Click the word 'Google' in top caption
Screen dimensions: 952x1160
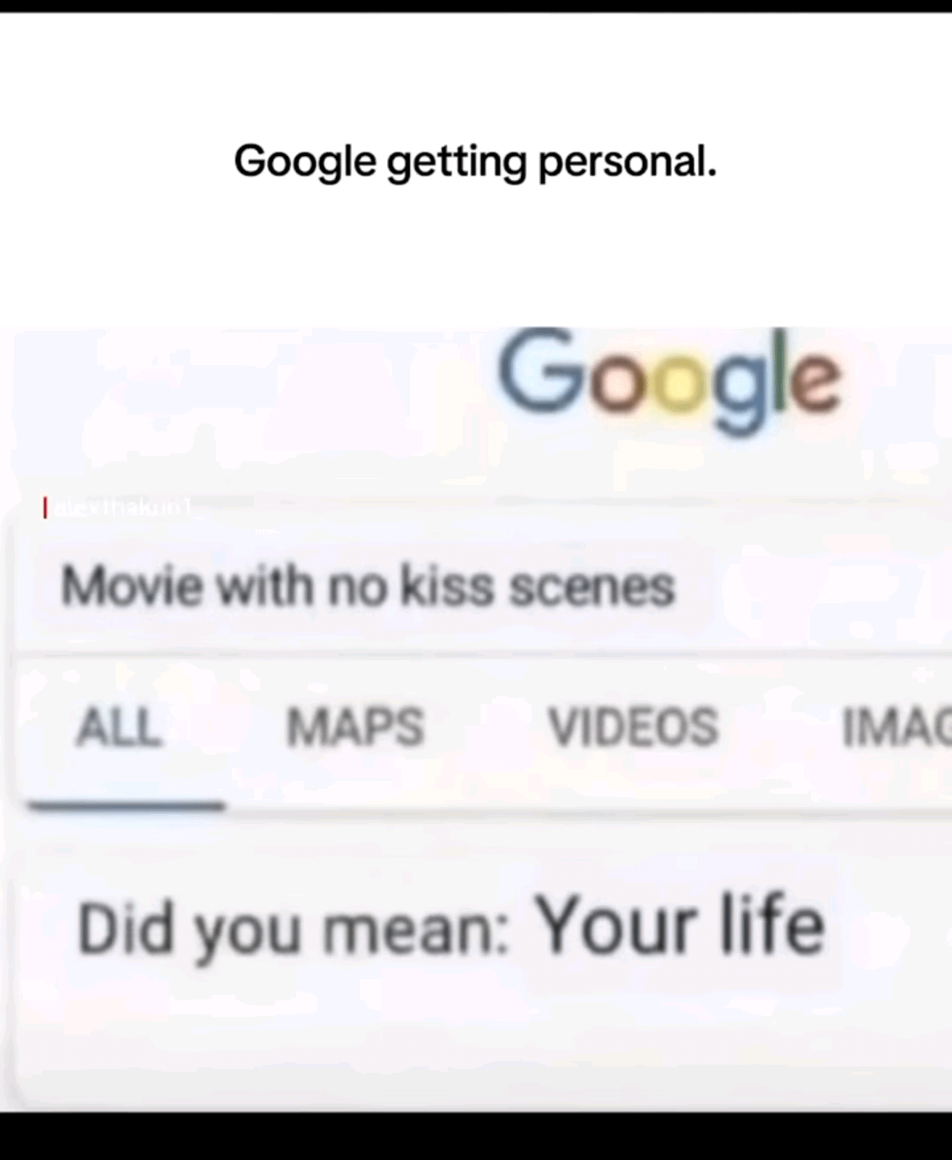coord(305,162)
